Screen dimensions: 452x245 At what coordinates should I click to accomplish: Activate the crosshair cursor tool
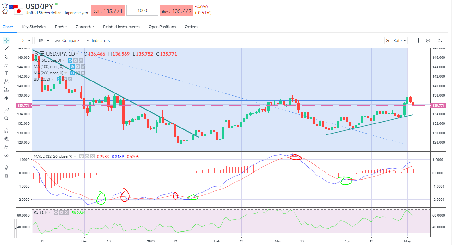(x=6, y=40)
